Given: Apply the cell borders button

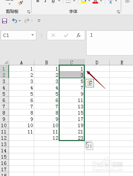Looking at the screenshot, I should [x=68, y=1].
